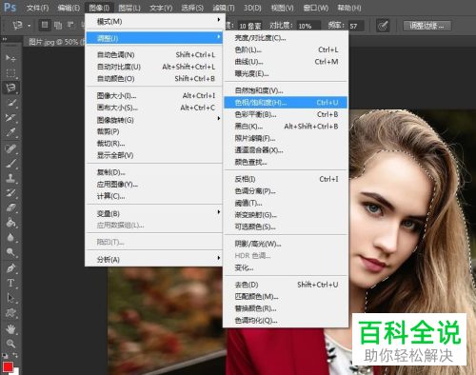Image resolution: width=476 pixels, height=375 pixels.
Task: Select the Blur tool
Action: click(x=10, y=237)
